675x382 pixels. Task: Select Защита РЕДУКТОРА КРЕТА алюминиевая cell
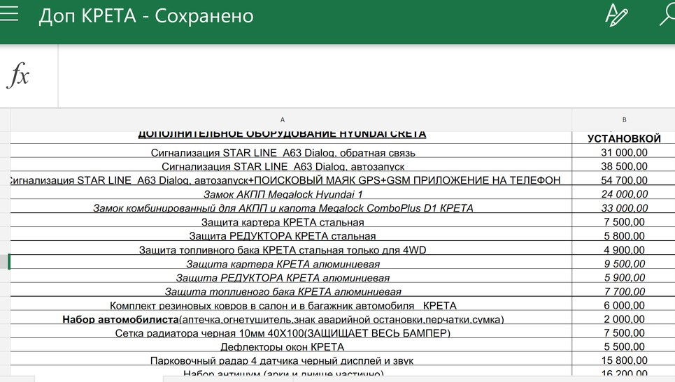tap(291, 275)
